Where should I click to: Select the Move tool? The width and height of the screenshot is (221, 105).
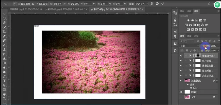click(x=4, y=14)
